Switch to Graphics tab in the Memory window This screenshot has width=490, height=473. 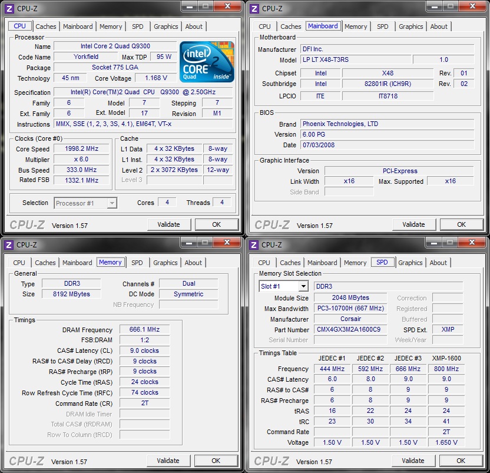[165, 263]
